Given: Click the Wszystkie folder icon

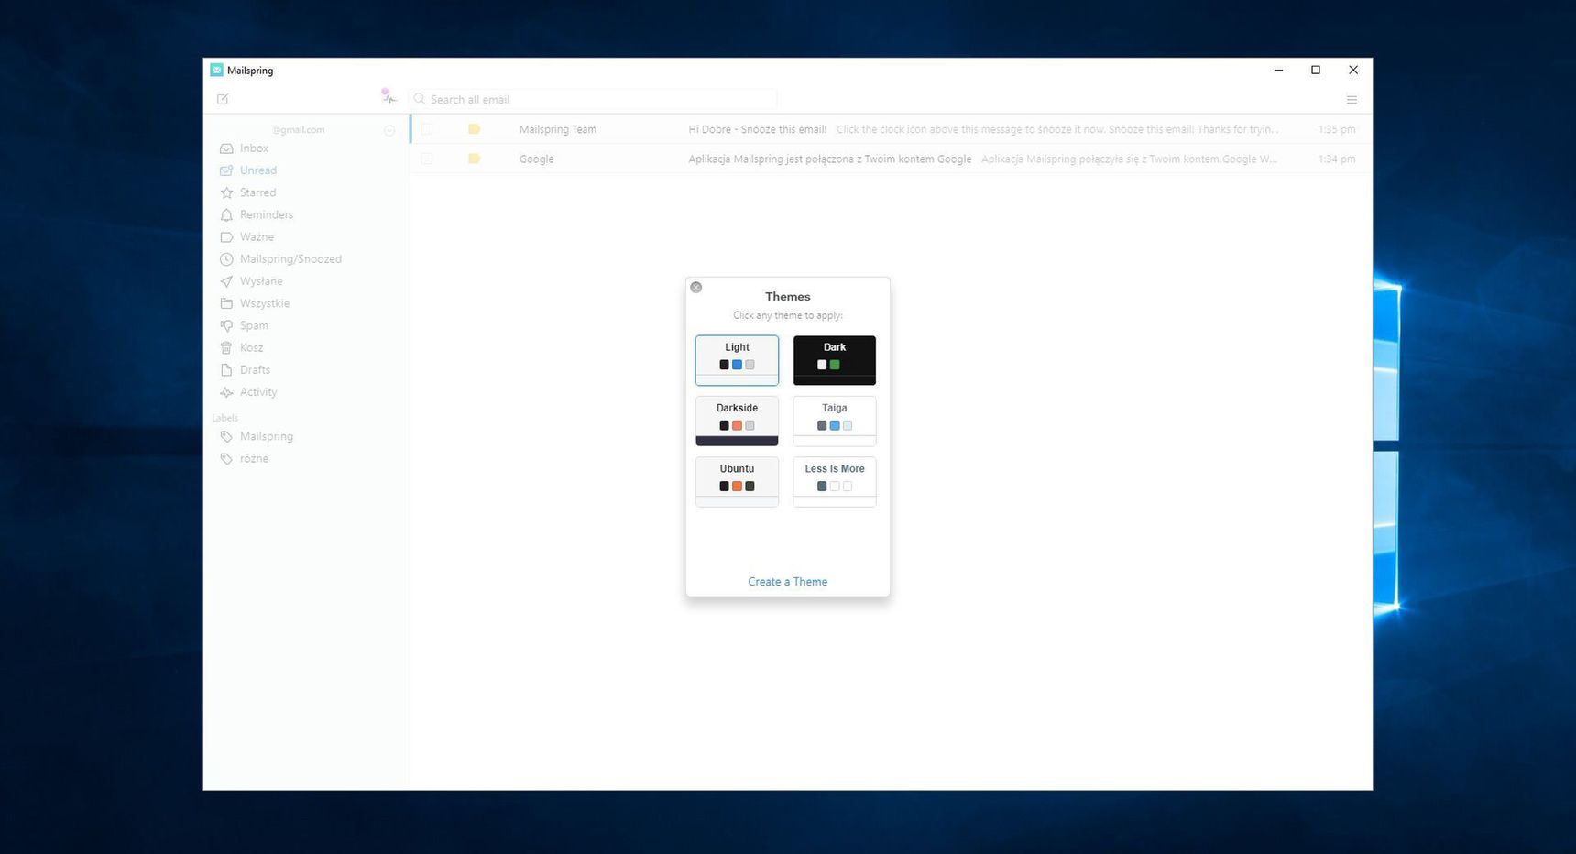Looking at the screenshot, I should click(226, 303).
